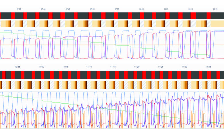Pick the 08:05 timestamp marker

[166, 9]
